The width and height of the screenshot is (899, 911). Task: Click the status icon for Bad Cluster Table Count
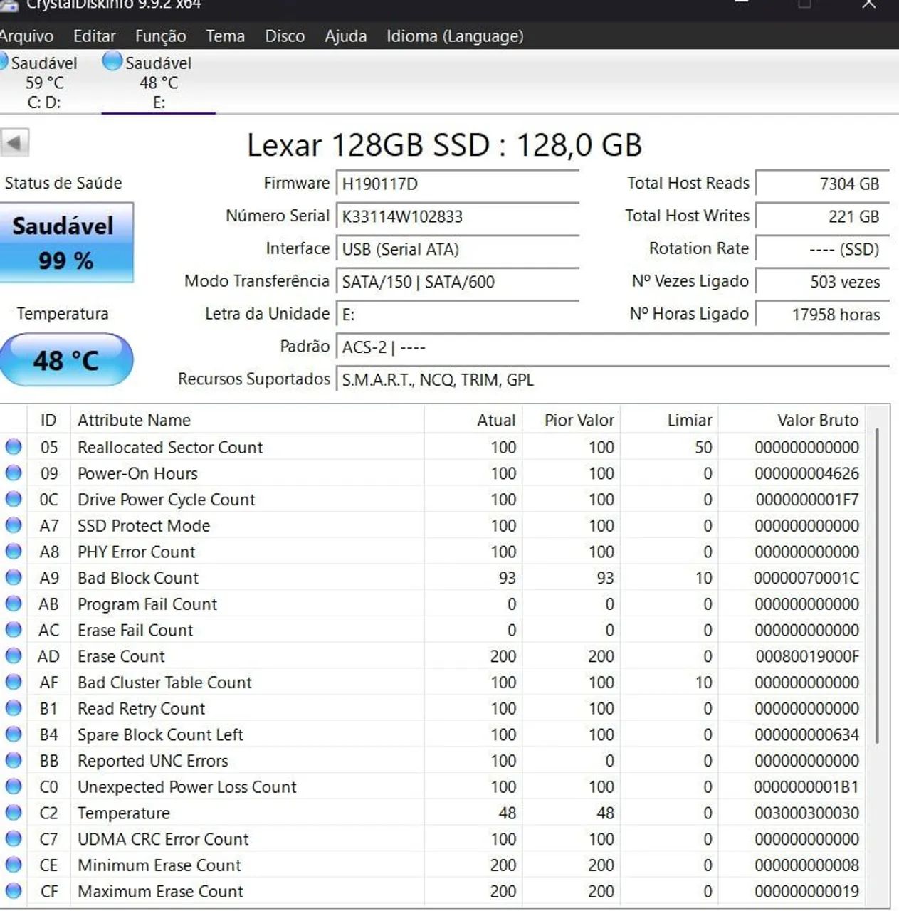point(14,682)
